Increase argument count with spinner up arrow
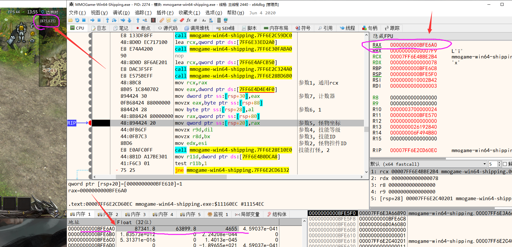Screen dimensions: 512x247 499,163
